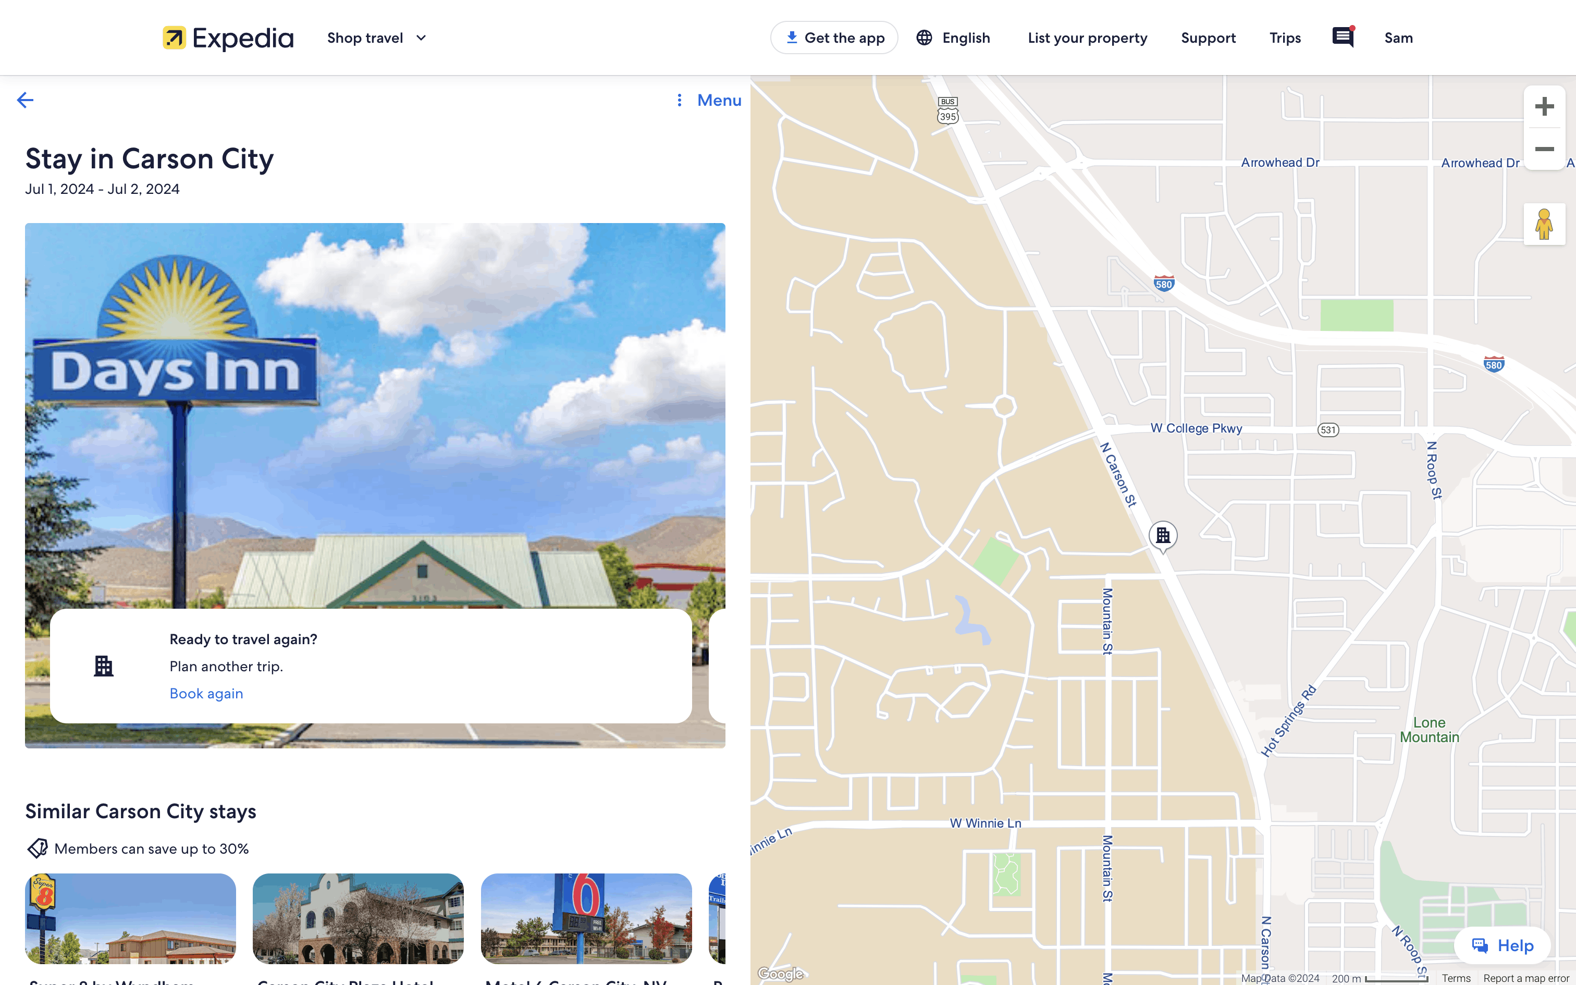Open the Help chat button
This screenshot has width=1576, height=985.
[x=1503, y=945]
